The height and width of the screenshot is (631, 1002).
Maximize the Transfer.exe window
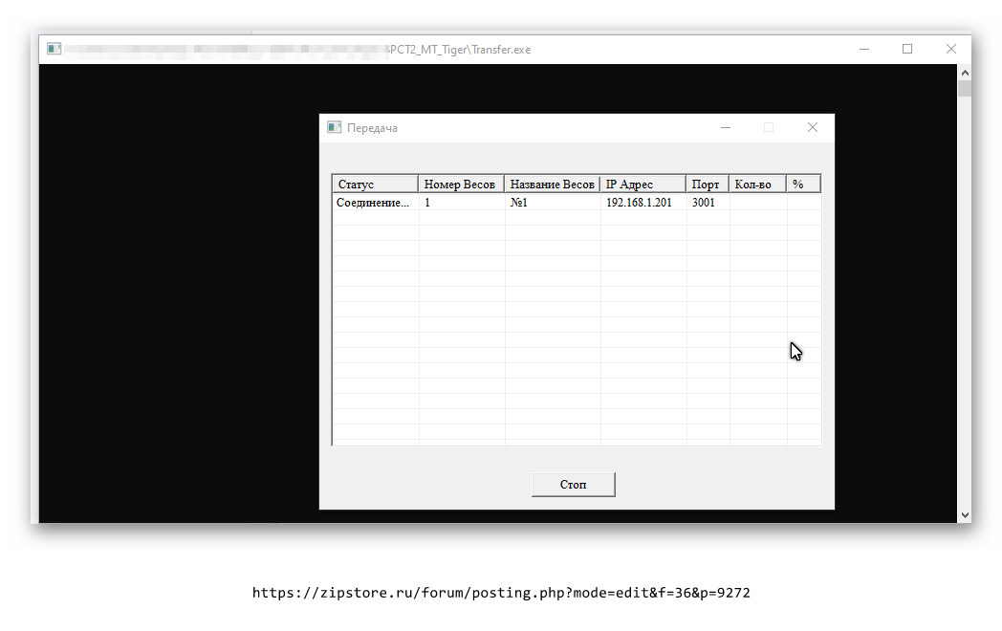pyautogui.click(x=907, y=49)
